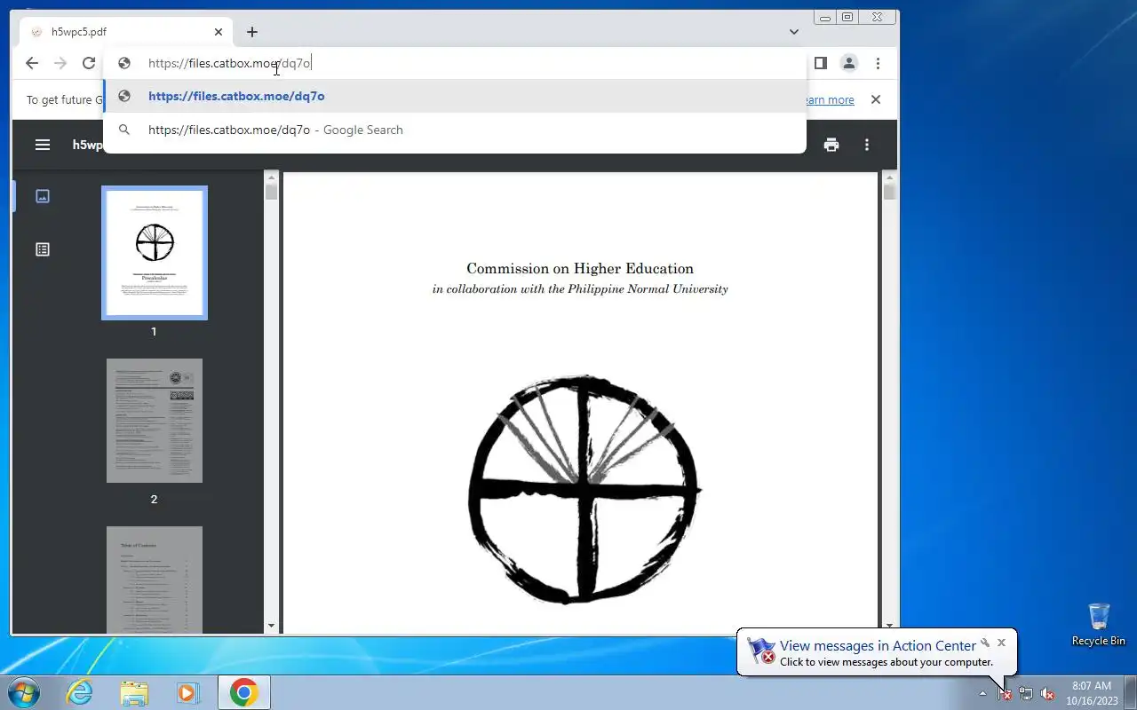1137x710 pixels.
Task: Click the address bar URL text
Action: coord(229,63)
